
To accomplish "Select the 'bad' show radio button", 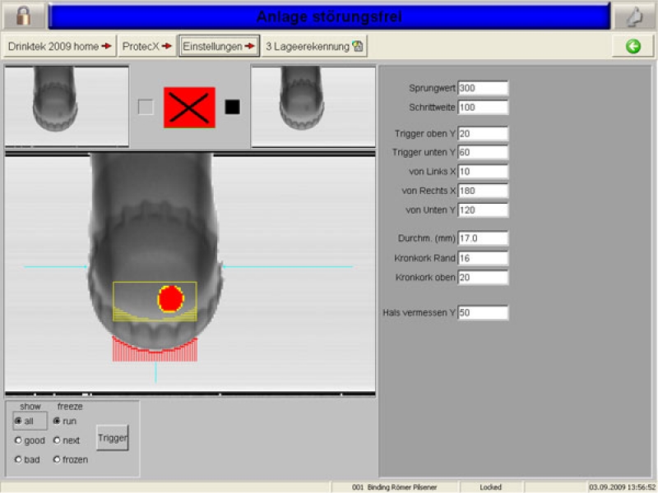I will pyautogui.click(x=18, y=459).
